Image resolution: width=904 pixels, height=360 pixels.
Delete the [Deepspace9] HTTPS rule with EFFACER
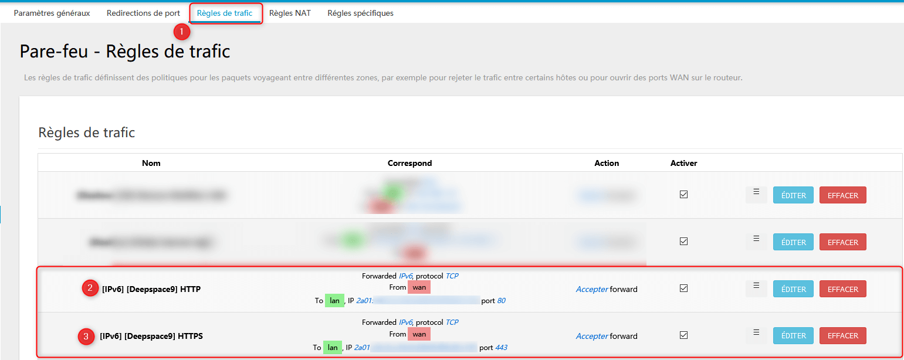coord(842,336)
